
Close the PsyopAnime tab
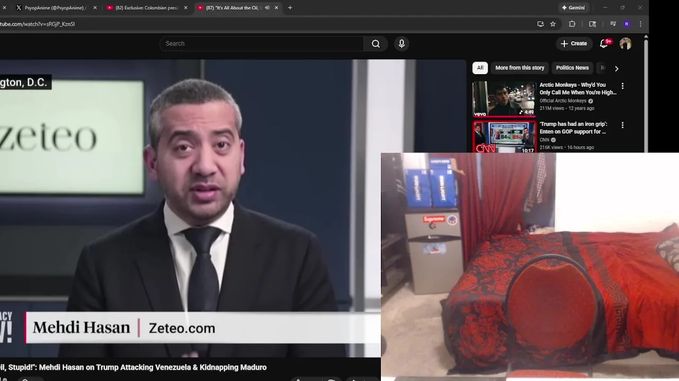pyautogui.click(x=95, y=7)
